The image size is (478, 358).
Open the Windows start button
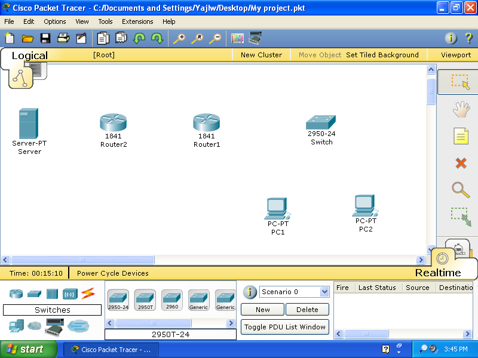(x=29, y=349)
